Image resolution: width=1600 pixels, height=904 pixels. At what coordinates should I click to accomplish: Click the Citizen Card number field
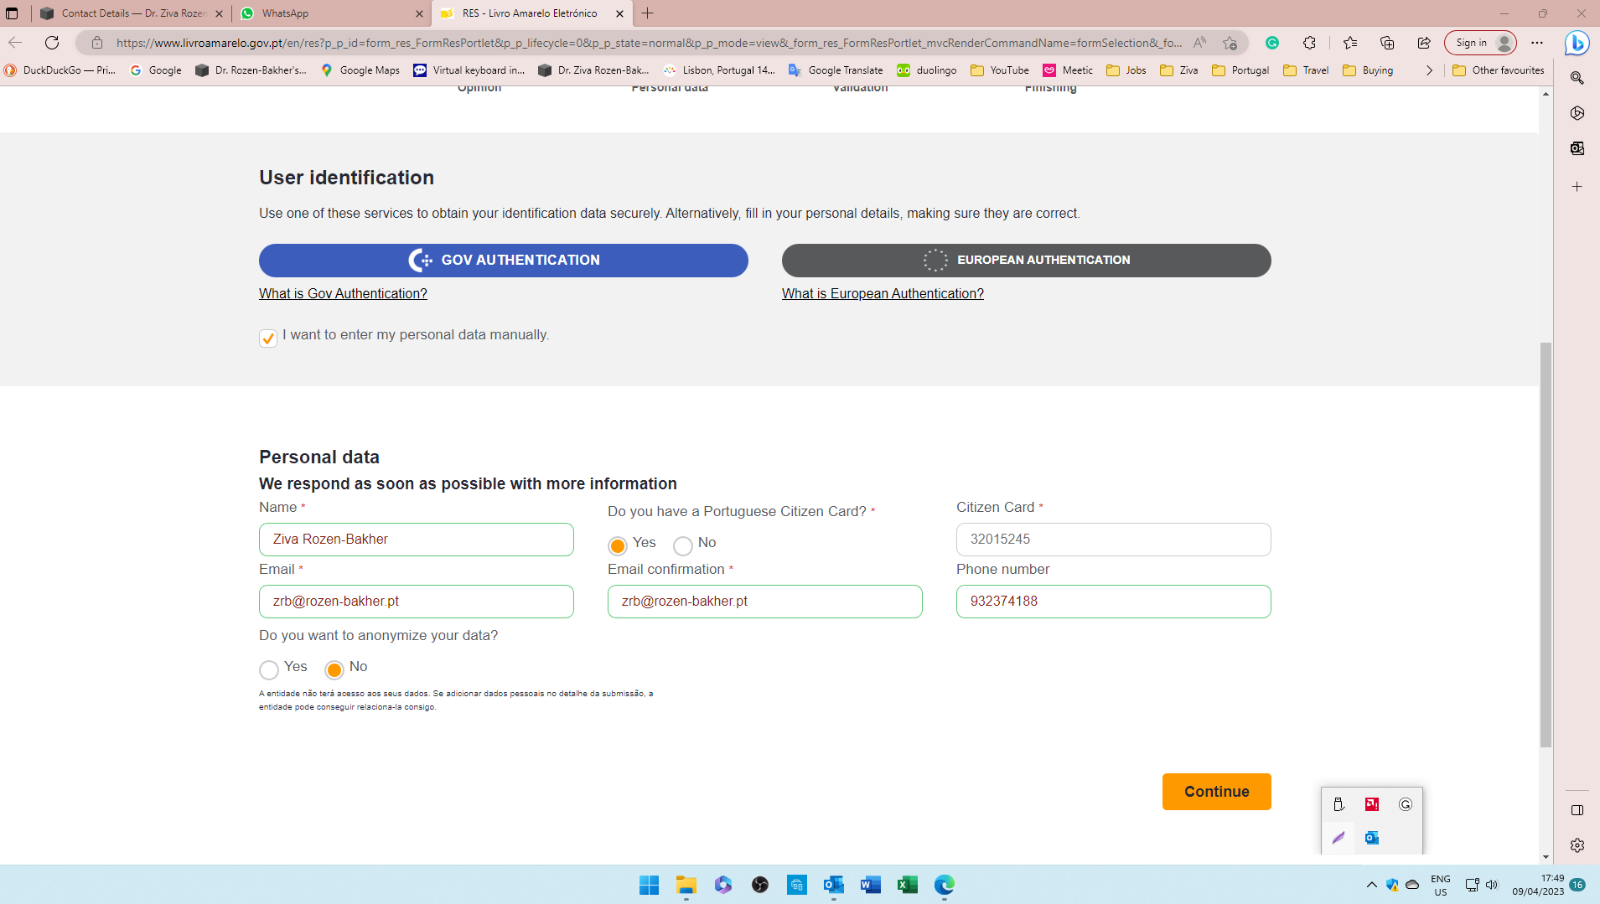[1114, 540]
